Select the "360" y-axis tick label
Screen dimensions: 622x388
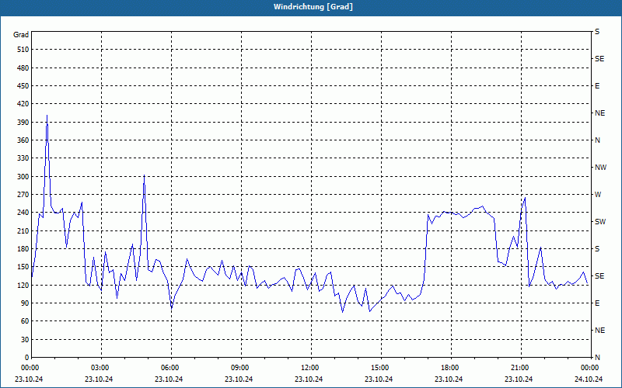(x=23, y=140)
